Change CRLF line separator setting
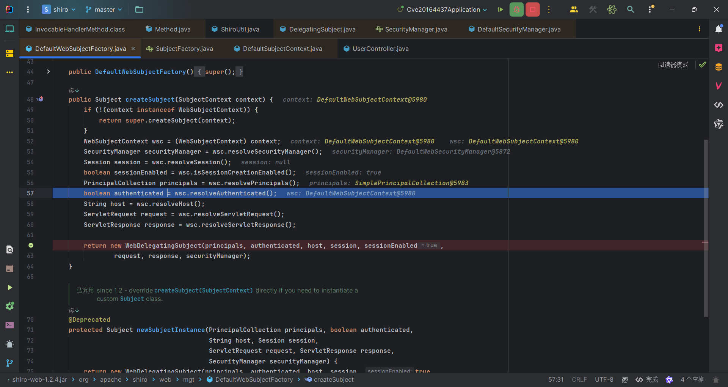The image size is (728, 387). pyautogui.click(x=579, y=380)
